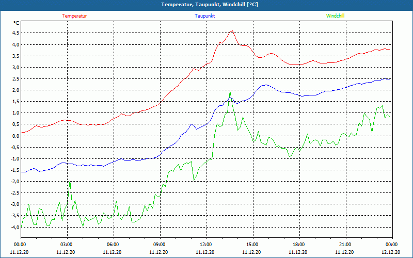Click the '21:00' time label
The image size is (413, 258).
tap(345, 245)
